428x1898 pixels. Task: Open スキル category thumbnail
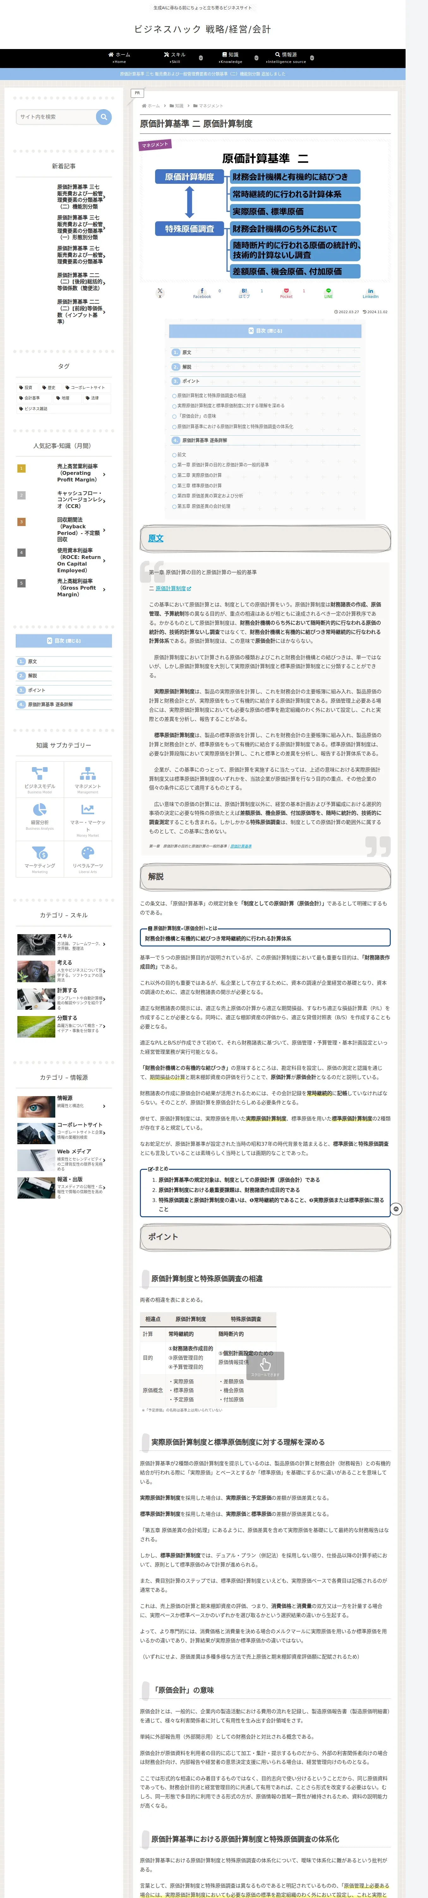[35, 944]
